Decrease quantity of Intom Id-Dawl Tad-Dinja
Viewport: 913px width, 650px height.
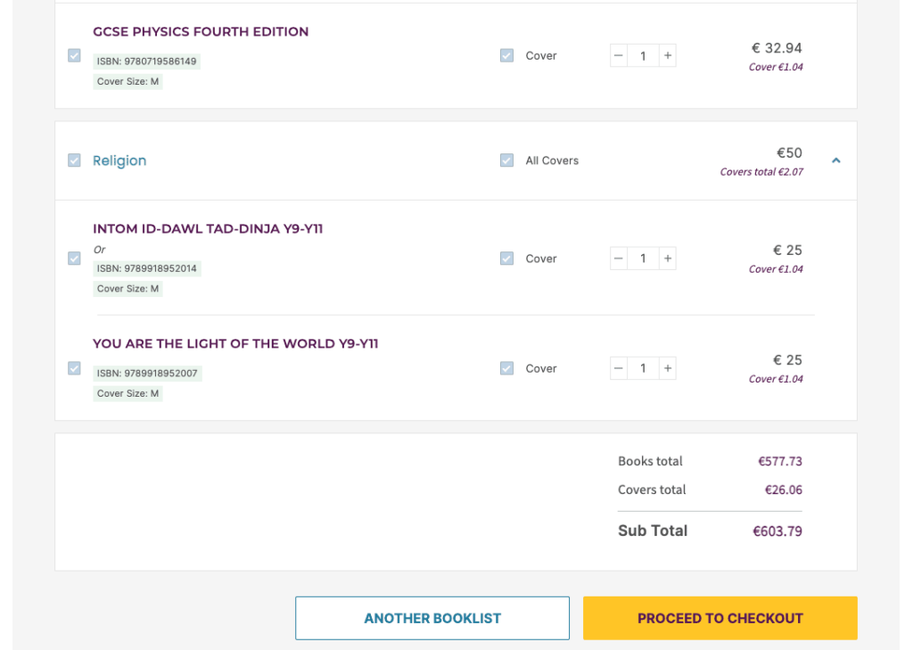point(619,259)
